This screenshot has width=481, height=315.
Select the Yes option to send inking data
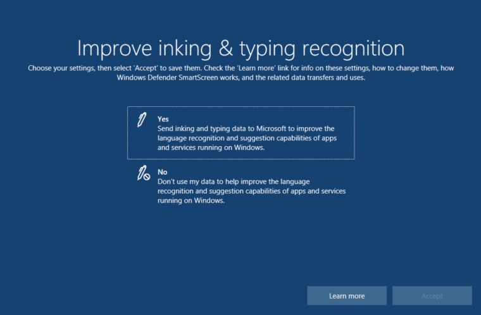pyautogui.click(x=240, y=133)
